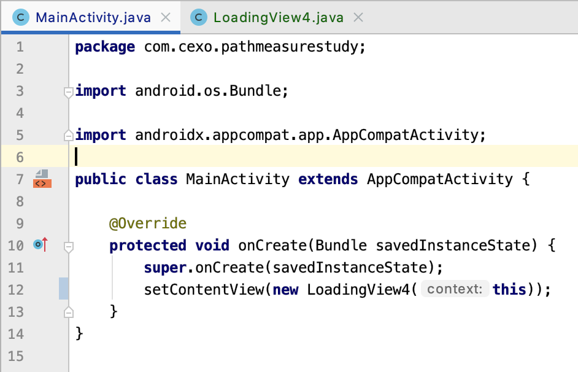
Task: Click the 'public' keyword on line 7
Action: [x=101, y=179]
